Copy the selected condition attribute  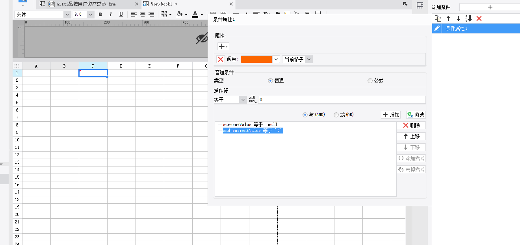[438, 18]
